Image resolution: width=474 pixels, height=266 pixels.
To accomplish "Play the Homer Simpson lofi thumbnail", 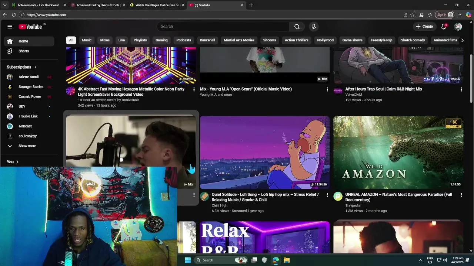I will click(x=264, y=153).
